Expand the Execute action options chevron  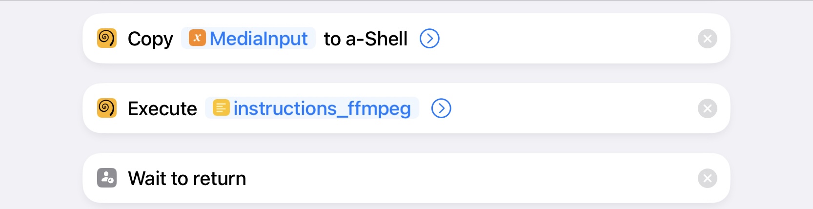pyautogui.click(x=441, y=108)
